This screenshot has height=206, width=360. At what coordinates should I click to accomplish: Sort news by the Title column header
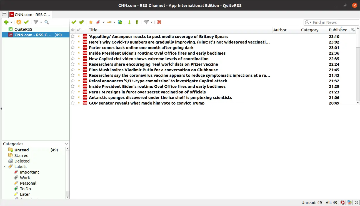(x=180, y=30)
